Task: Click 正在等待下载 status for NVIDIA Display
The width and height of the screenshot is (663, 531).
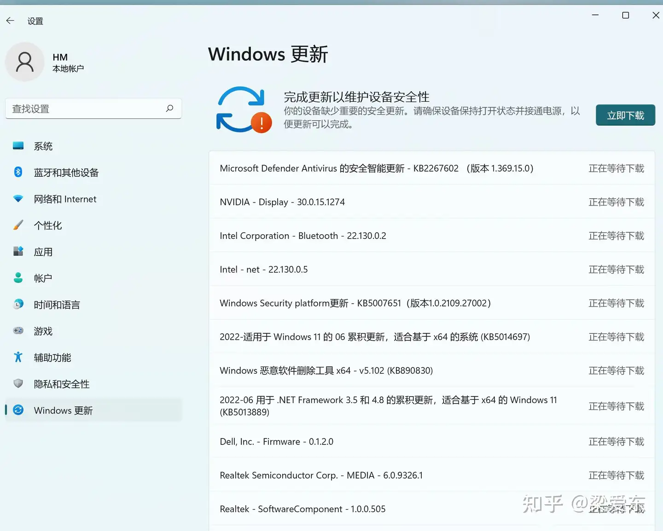Action: coord(616,202)
